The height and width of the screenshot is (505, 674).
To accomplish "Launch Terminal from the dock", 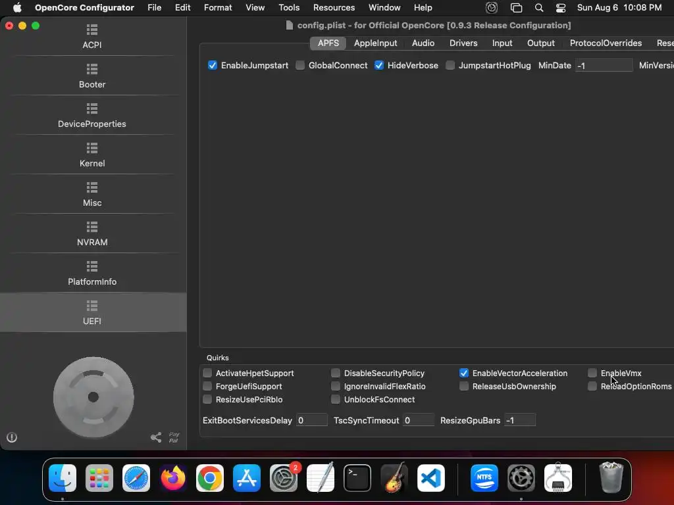I will tap(357, 478).
